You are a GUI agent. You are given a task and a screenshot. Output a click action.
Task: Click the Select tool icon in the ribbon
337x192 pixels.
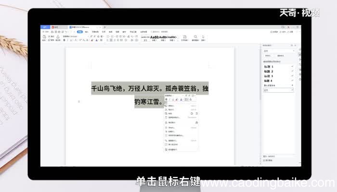pyautogui.click(x=203, y=37)
